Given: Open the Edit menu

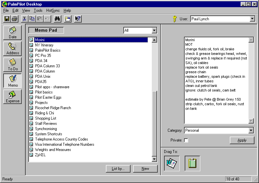Looking at the screenshot, I should point(15,10).
